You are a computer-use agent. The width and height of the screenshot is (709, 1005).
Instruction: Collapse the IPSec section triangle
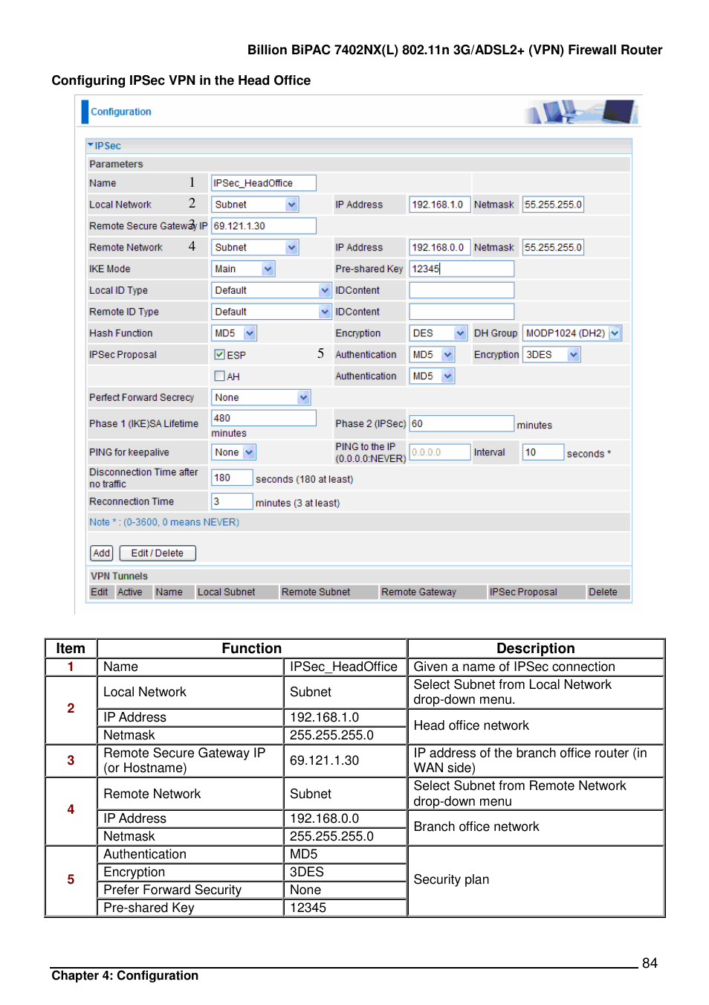(x=91, y=145)
